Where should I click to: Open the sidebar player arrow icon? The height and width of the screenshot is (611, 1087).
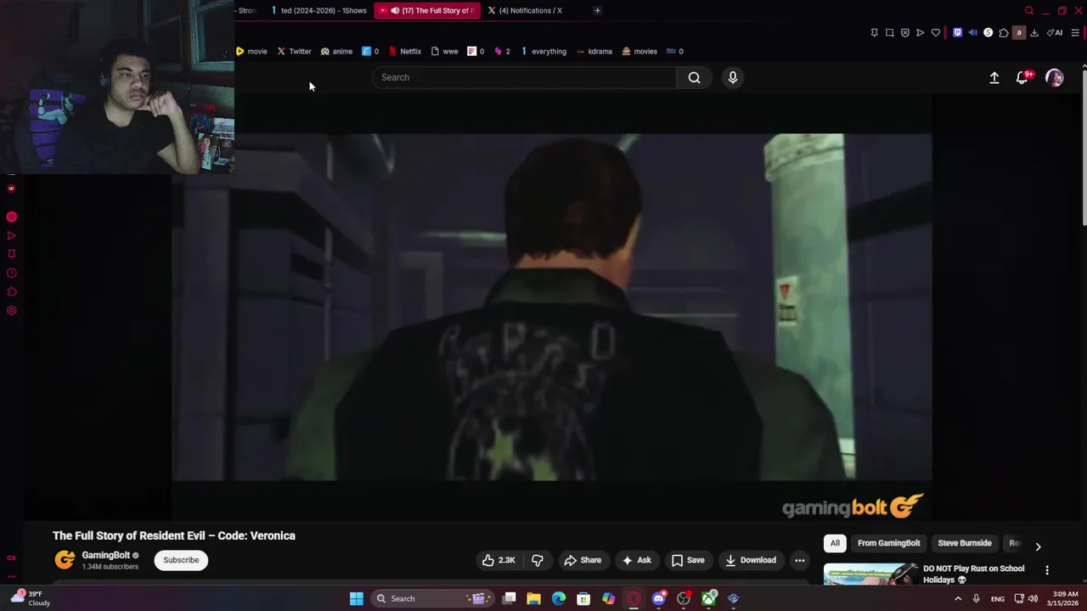(11, 235)
